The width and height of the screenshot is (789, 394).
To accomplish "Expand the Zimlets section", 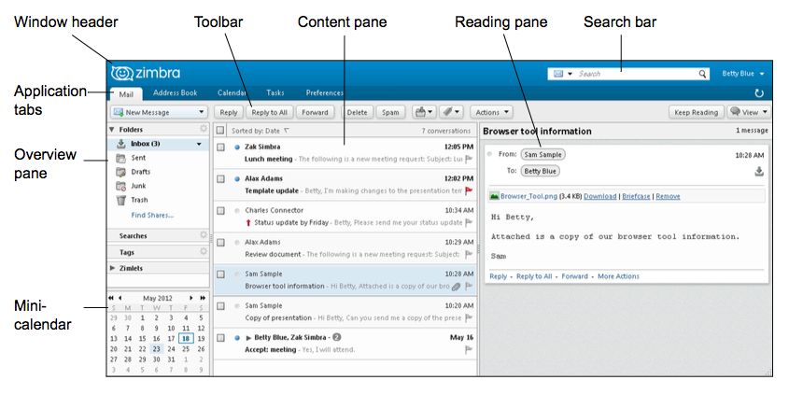I will click(112, 268).
